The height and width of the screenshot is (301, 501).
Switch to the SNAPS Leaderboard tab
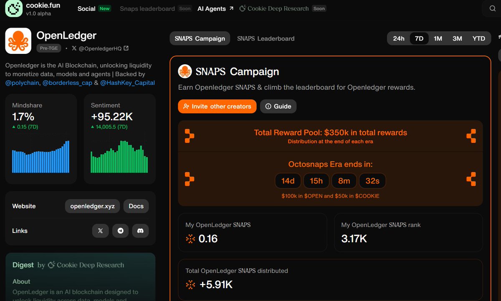tap(266, 38)
